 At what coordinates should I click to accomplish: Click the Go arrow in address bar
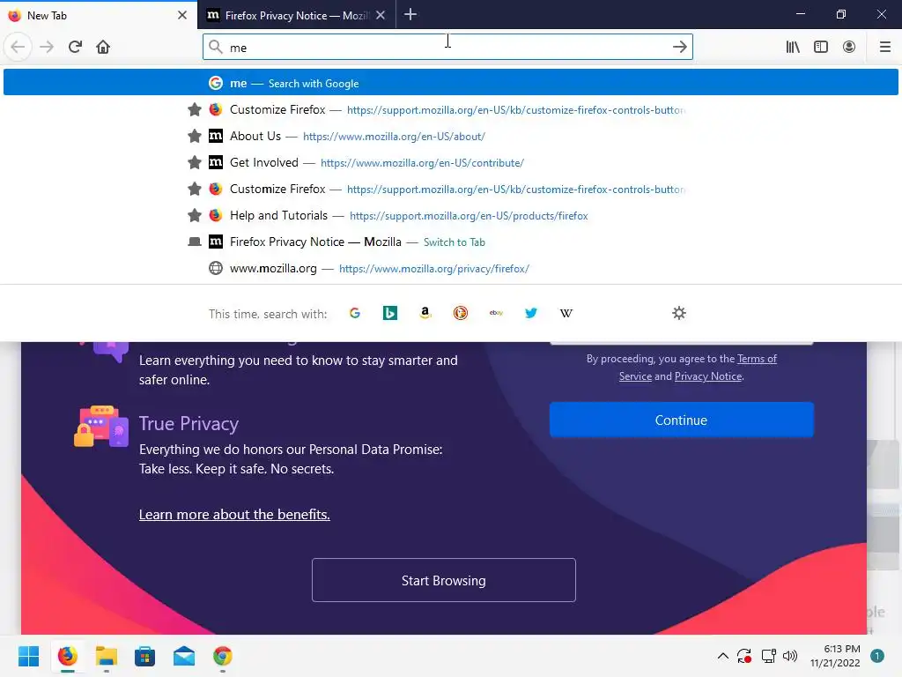(x=679, y=48)
